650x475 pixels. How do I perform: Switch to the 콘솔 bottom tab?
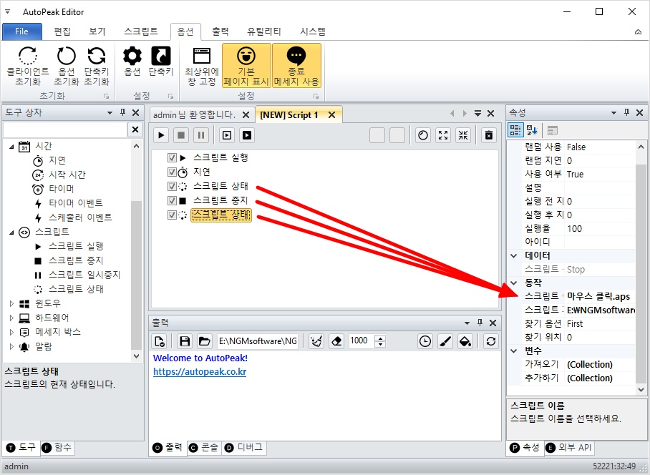coord(204,448)
